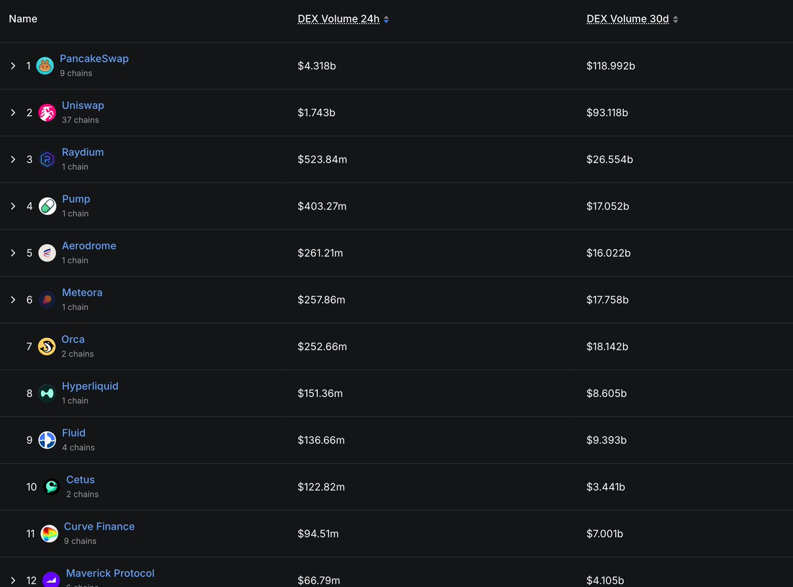
Task: Open the Fluid protocol link
Action: click(x=73, y=433)
